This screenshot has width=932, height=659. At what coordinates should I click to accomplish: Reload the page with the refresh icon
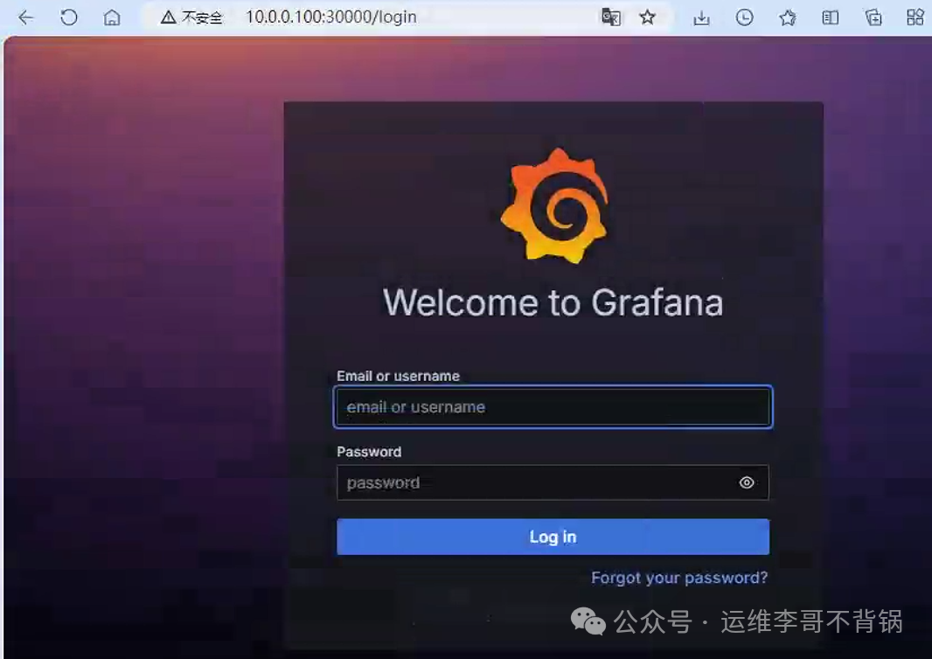click(x=69, y=17)
